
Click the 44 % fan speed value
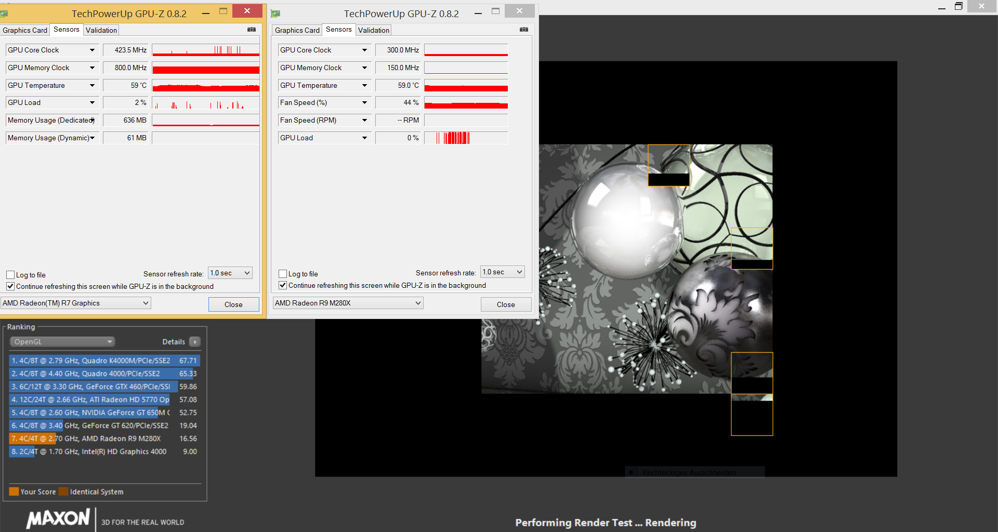pos(398,103)
